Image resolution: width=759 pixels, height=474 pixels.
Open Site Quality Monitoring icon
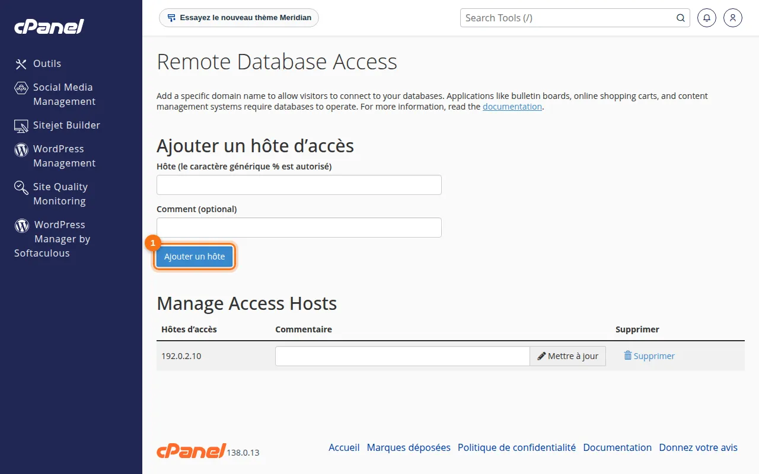(x=21, y=188)
